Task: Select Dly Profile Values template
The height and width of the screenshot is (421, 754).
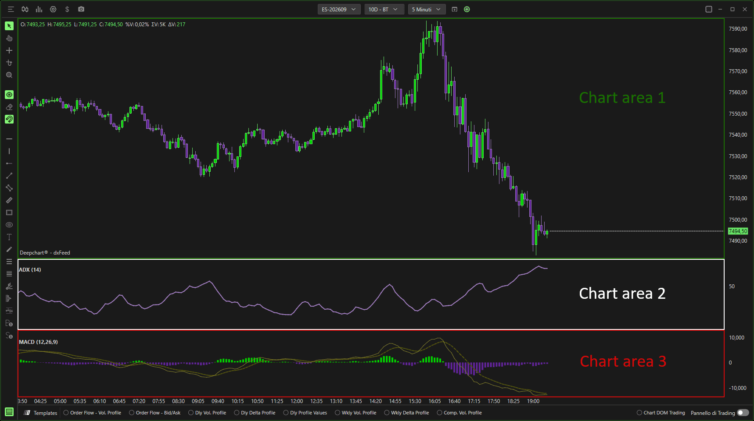Action: coord(305,413)
